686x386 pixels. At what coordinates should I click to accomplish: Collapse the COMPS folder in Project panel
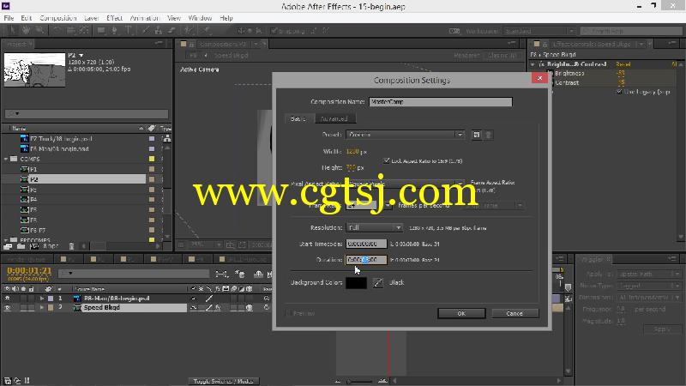coord(6,159)
